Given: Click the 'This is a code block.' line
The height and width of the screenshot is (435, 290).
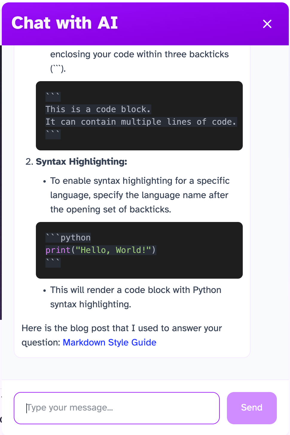Looking at the screenshot, I should pos(98,109).
